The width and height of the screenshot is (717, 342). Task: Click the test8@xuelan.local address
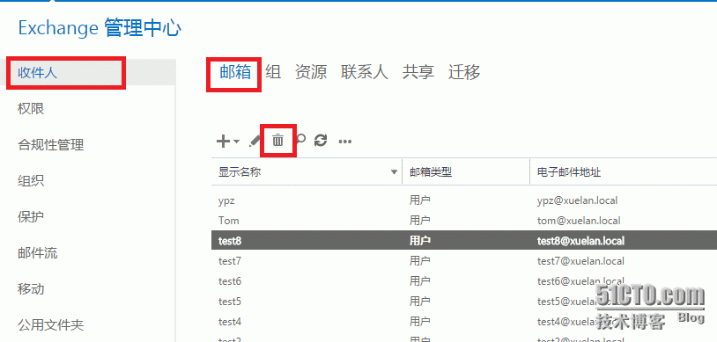[580, 241]
